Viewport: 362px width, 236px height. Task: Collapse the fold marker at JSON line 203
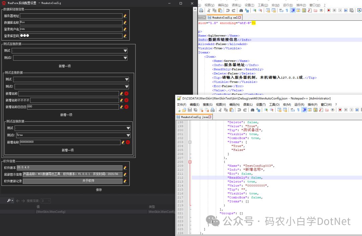point(189,142)
